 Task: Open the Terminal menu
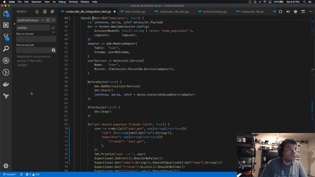click(x=73, y=2)
